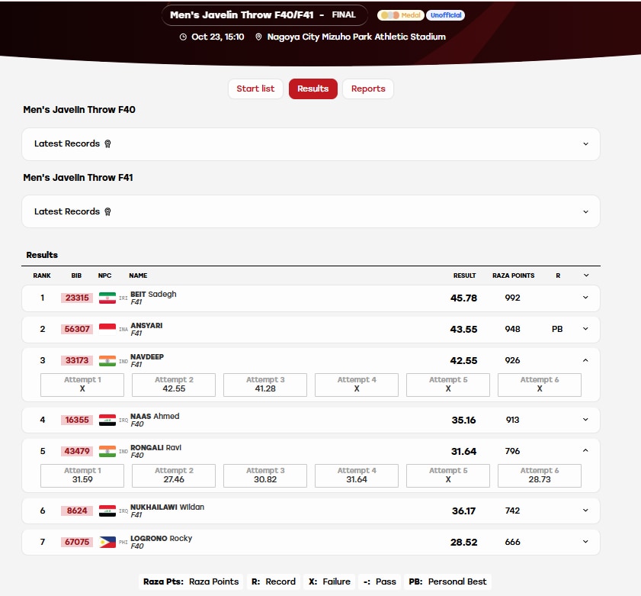The height and width of the screenshot is (596, 641).
Task: Click bib number 16355
Action: 77,420
